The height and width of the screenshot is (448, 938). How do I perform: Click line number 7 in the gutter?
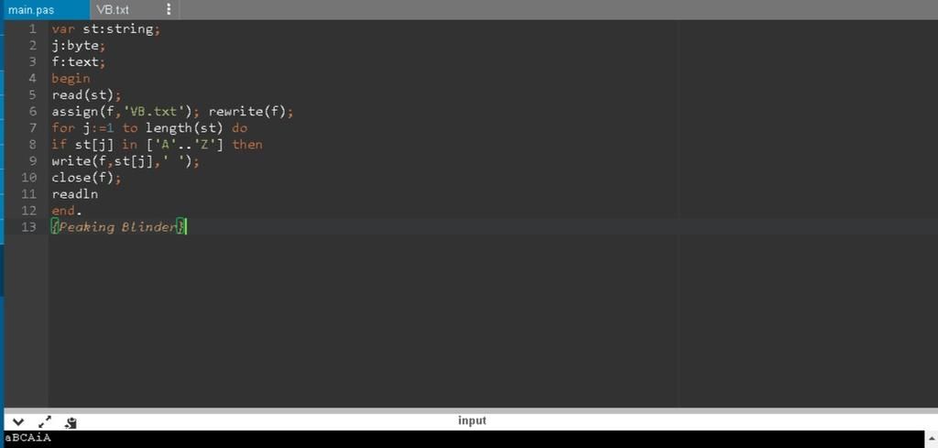point(32,128)
